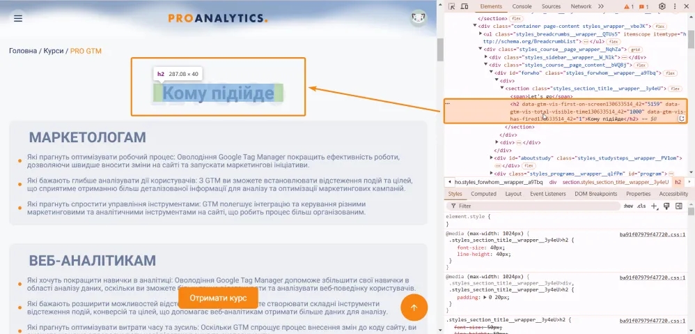
Task: Toggle the device toolbar icon in DevTools
Action: click(x=464, y=6)
